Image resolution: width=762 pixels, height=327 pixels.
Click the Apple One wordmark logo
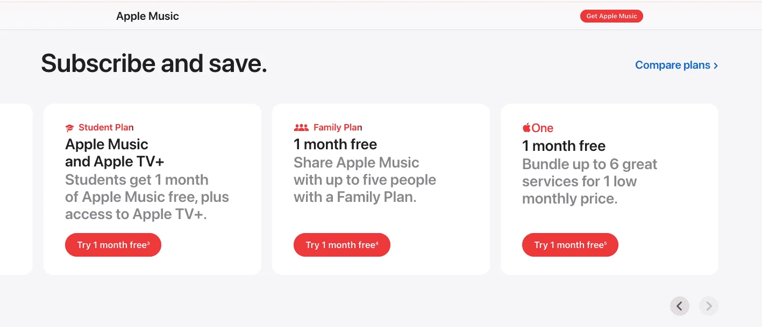pyautogui.click(x=538, y=128)
